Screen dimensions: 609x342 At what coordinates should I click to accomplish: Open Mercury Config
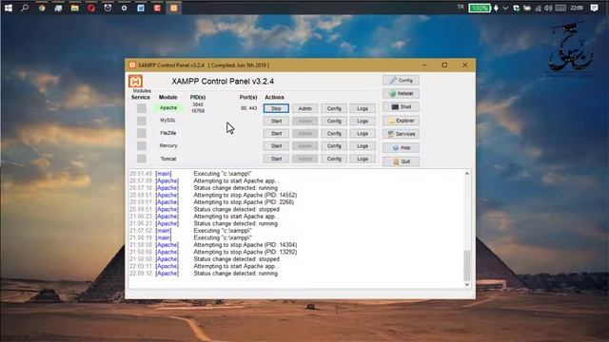(334, 146)
